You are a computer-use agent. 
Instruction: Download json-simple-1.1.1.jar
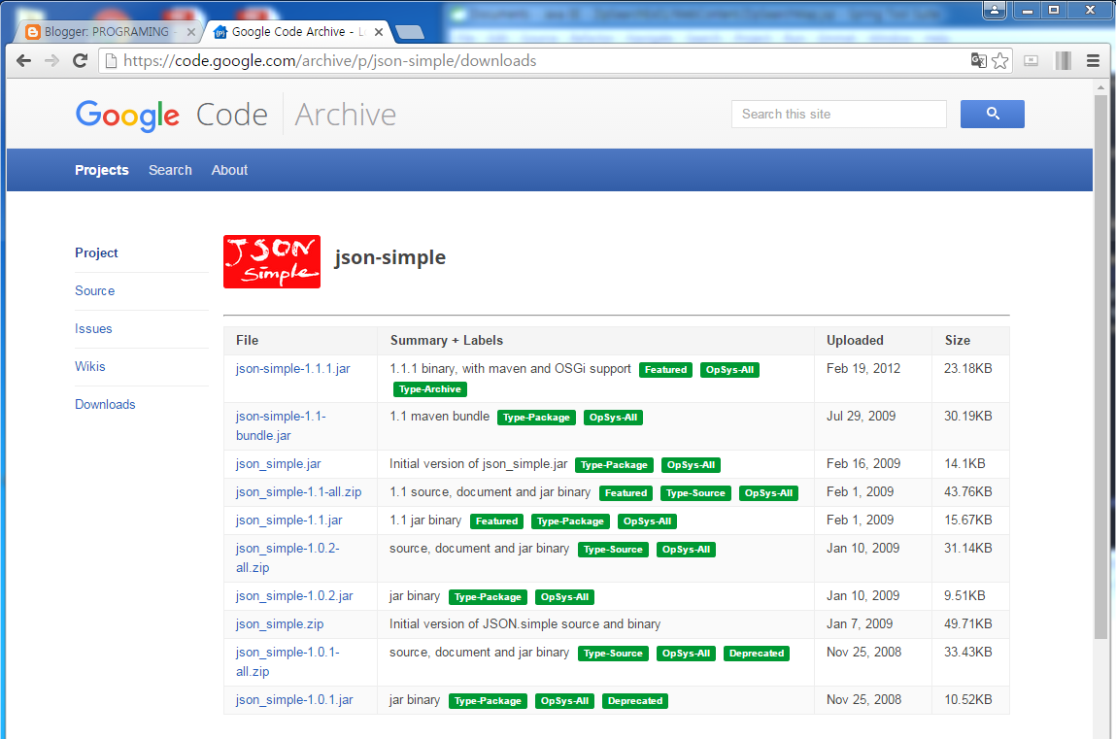[x=293, y=368]
